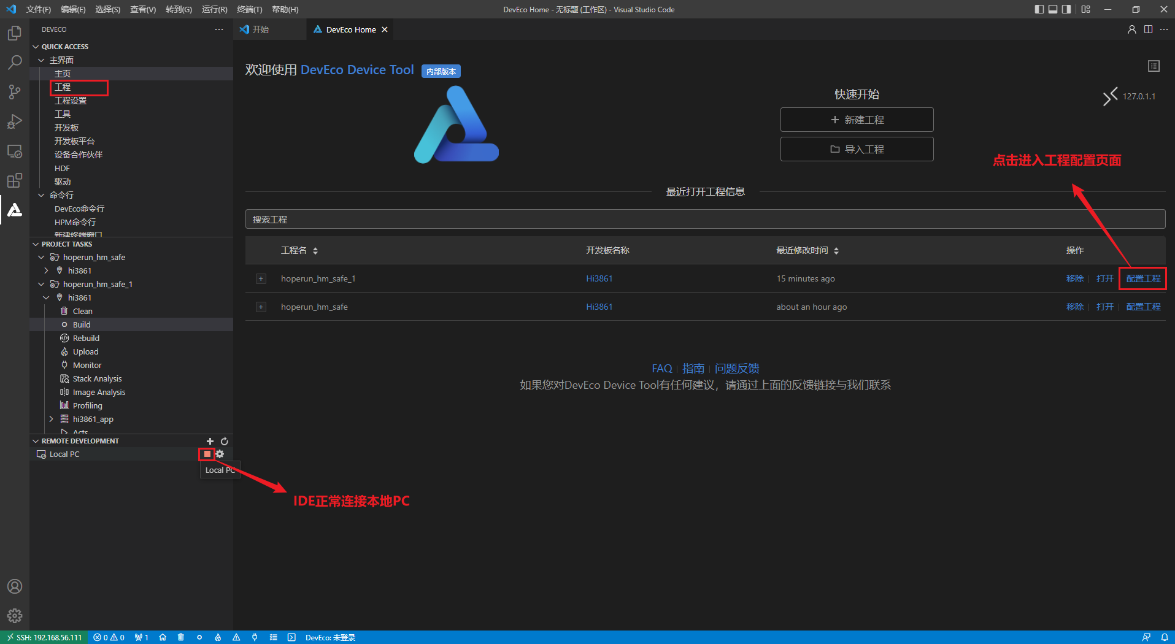The height and width of the screenshot is (644, 1175).
Task: Collapse the REMOTE DEVELOPMENT section
Action: [36, 441]
